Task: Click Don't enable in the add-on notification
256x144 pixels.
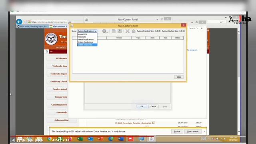Action: click(193, 132)
